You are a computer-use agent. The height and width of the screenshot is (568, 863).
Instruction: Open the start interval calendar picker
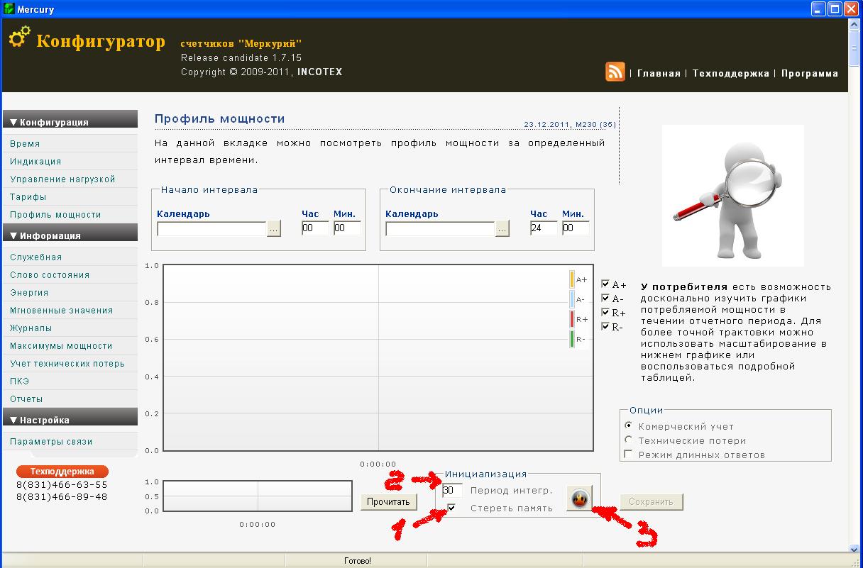tap(274, 228)
